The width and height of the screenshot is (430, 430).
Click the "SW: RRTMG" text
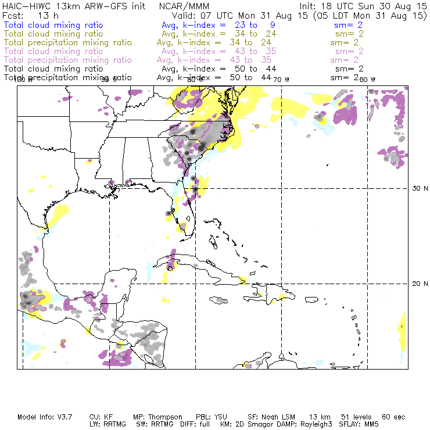click(155, 424)
